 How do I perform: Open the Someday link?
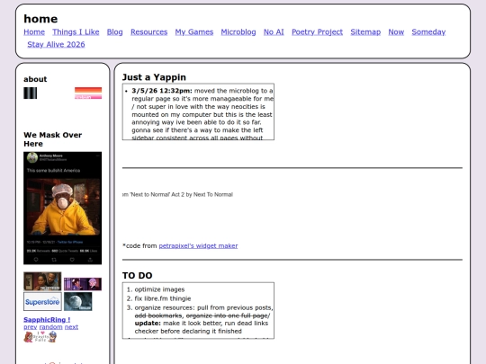[428, 31]
